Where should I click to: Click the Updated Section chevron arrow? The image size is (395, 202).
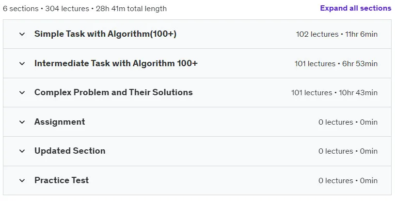[22, 151]
